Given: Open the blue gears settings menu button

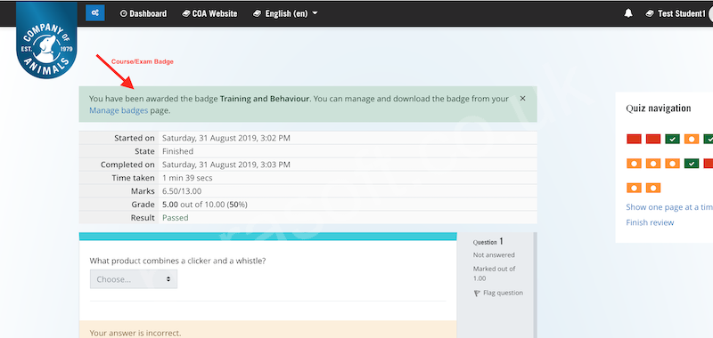Looking at the screenshot, I should 95,13.
